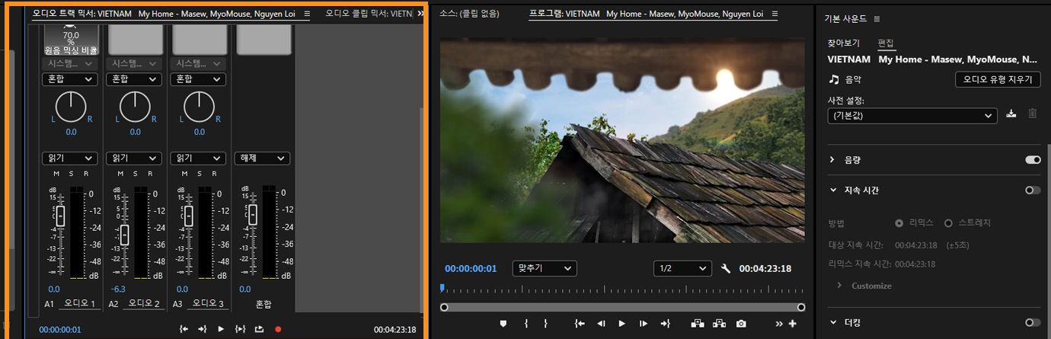1051x339 pixels.
Task: Toggle the 지속 시간 (Duration) switch
Action: point(1033,190)
